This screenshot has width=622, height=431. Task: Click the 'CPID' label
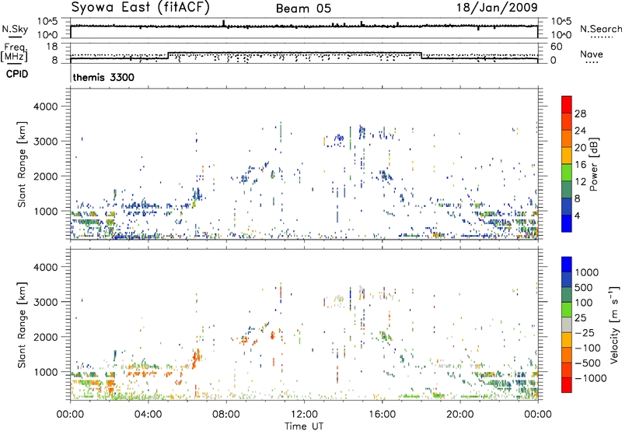pos(17,74)
